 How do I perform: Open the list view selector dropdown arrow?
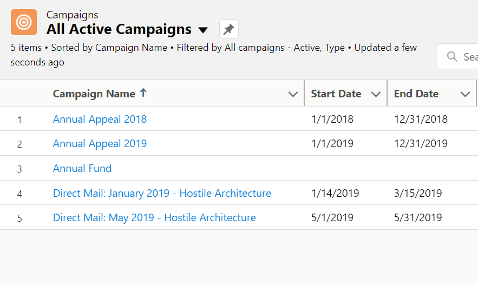coord(203,30)
